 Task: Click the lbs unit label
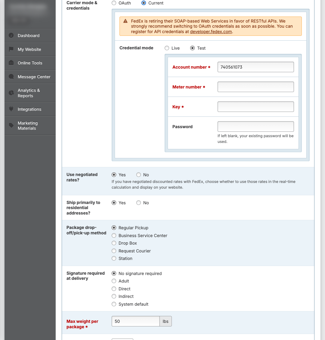tap(166, 321)
